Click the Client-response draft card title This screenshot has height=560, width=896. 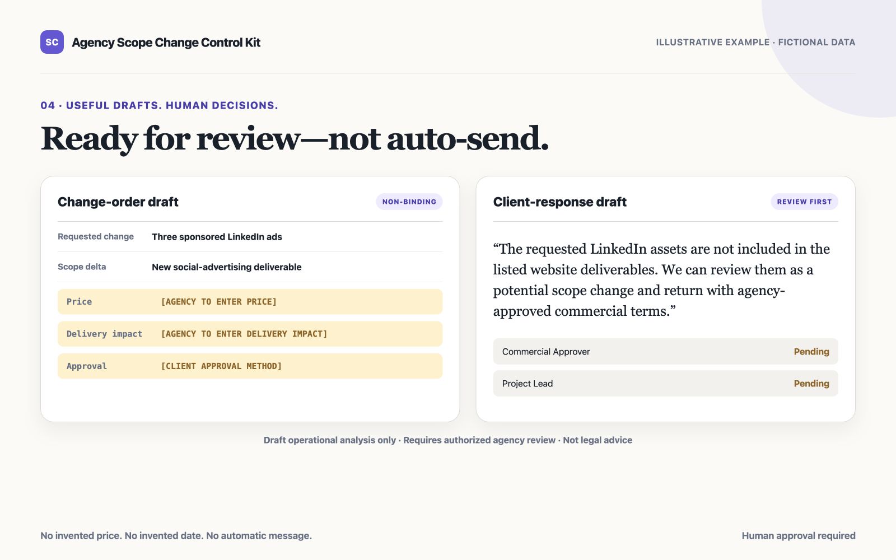pyautogui.click(x=559, y=202)
